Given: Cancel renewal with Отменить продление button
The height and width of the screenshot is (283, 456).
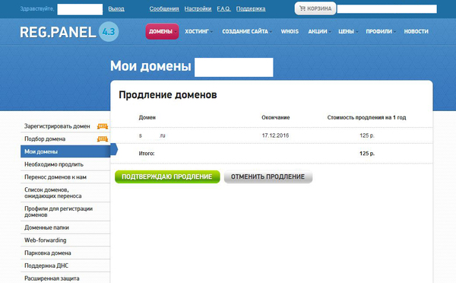Looking at the screenshot, I should 268,176.
